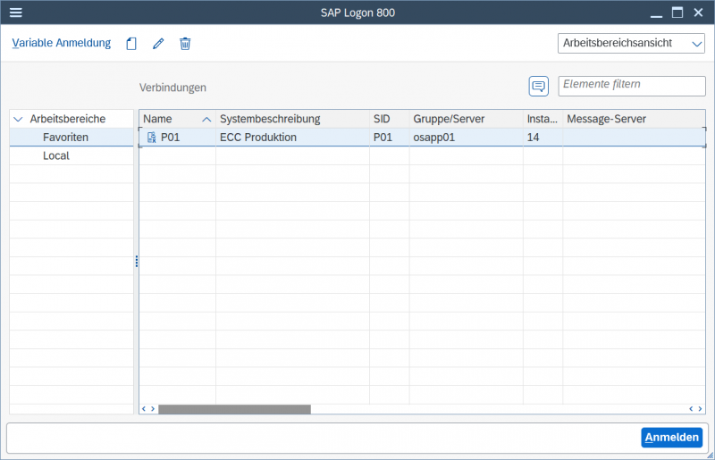Select Local workspace
Image resolution: width=715 pixels, height=460 pixels.
tap(71, 155)
